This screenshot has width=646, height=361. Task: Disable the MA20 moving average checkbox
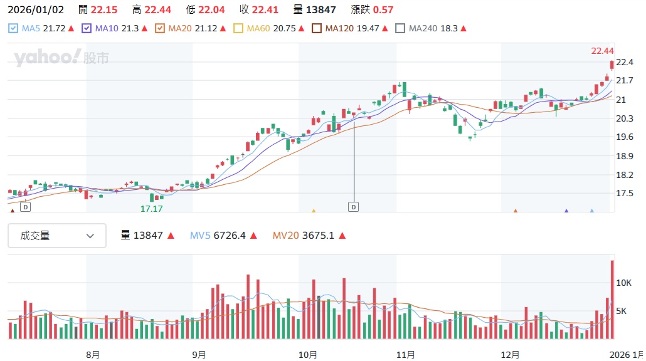pos(159,28)
